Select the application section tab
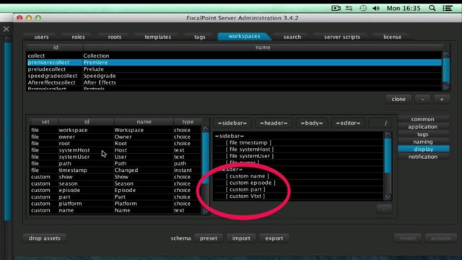 423,127
